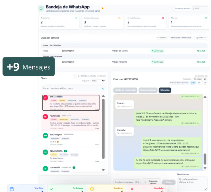The height and width of the screenshot is (192, 211).
Task: Click the Confirmada status of Masaje Relajante
Action: click(157, 62)
